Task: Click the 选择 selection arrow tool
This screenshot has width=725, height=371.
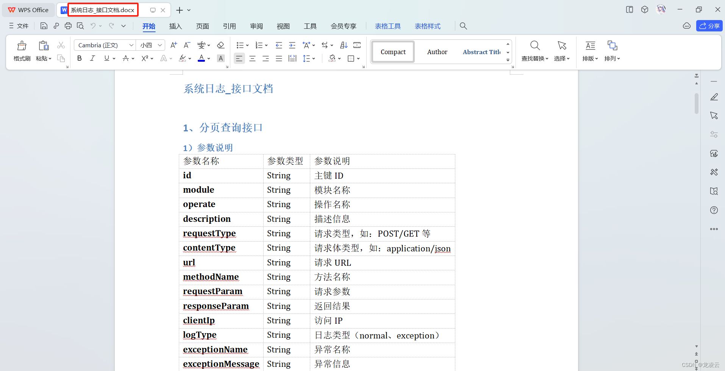Action: tap(561, 50)
